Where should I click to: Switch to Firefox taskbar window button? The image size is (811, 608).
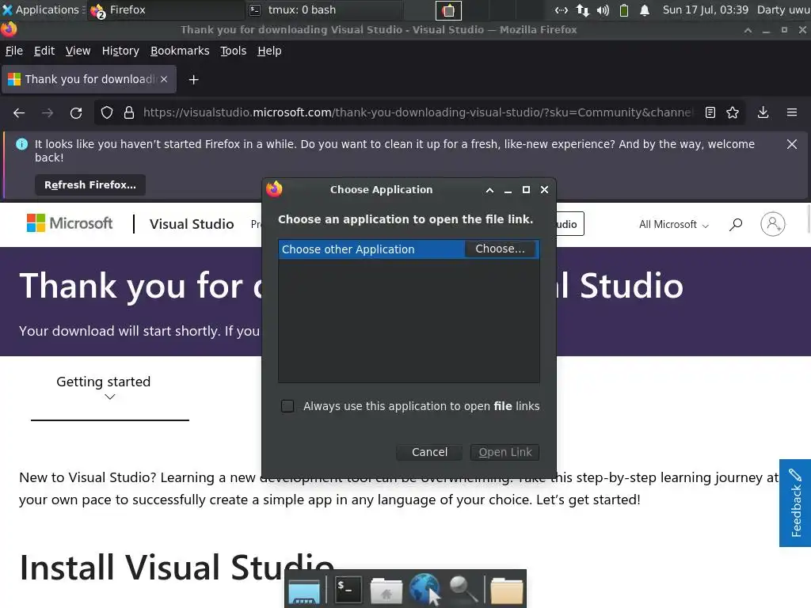tap(166, 9)
